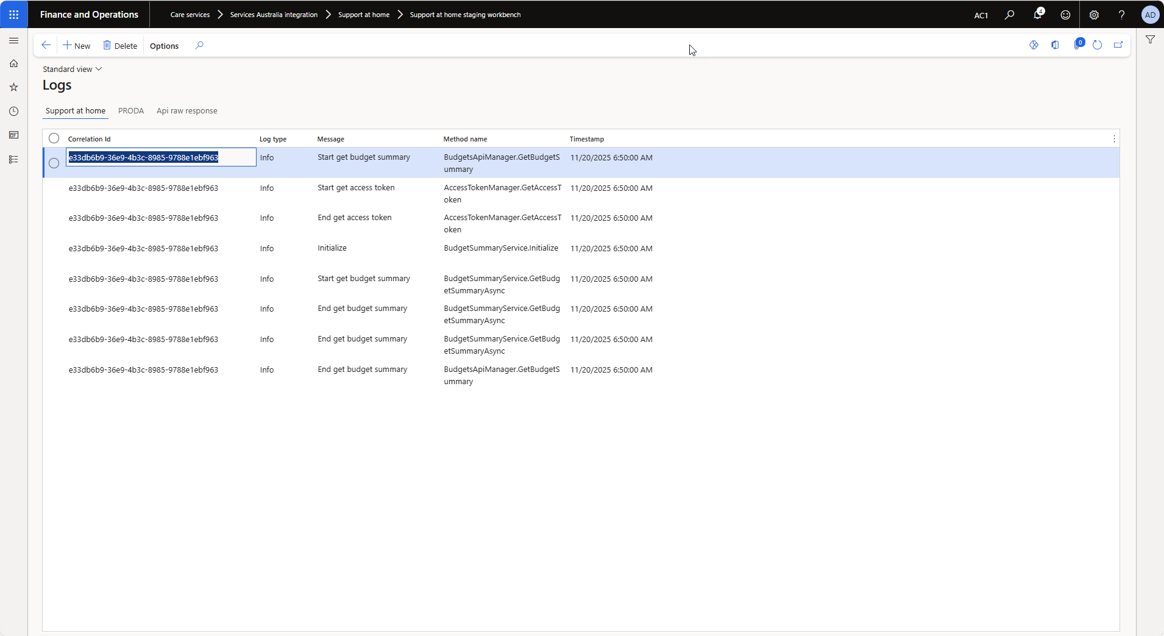Screen dimensions: 1164x636
Task: Open Modules list icon in sidebar
Action: tap(13, 159)
